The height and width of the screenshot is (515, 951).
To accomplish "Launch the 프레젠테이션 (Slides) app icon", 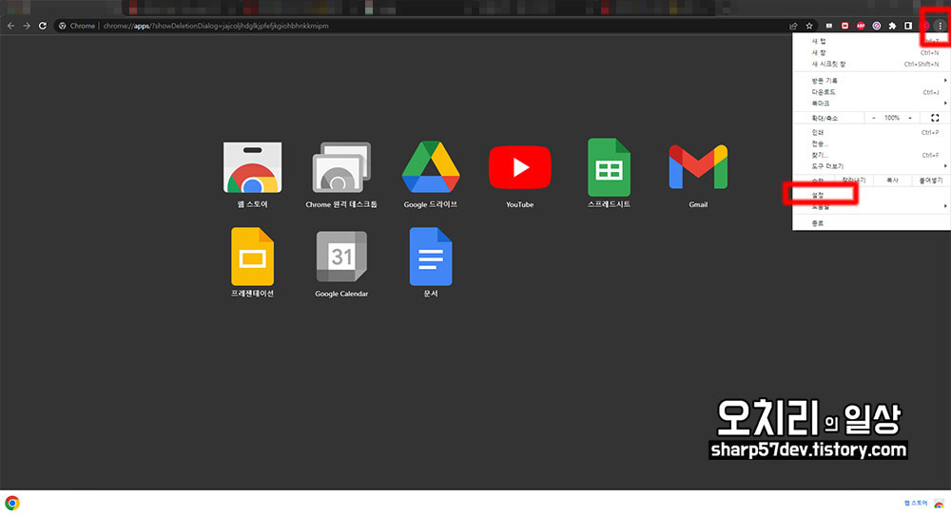I will pyautogui.click(x=252, y=257).
